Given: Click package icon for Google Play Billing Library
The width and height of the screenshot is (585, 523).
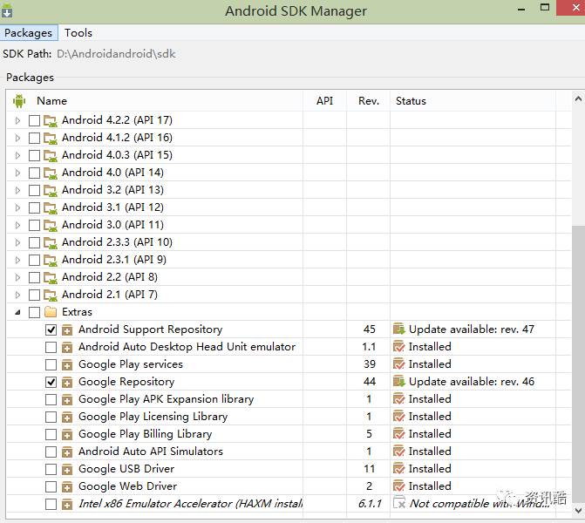Looking at the screenshot, I should [x=67, y=434].
